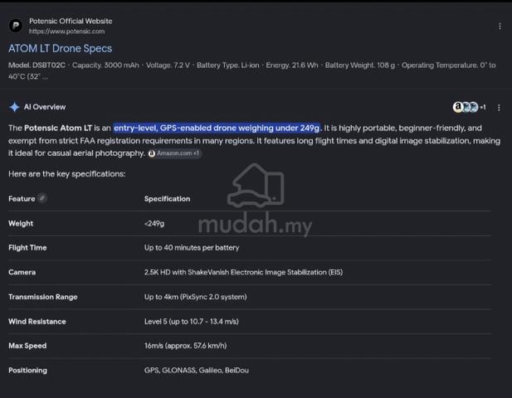Viewport: 512px width, 398px height.
Task: Click the Specification column header
Action: click(x=167, y=199)
